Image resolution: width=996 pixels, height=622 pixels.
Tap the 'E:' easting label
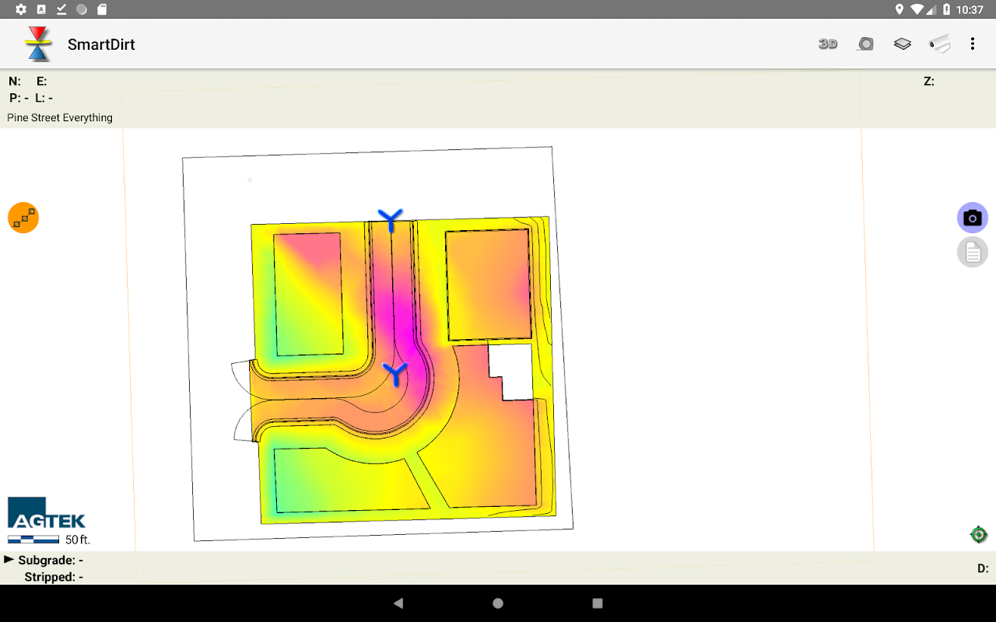42,81
